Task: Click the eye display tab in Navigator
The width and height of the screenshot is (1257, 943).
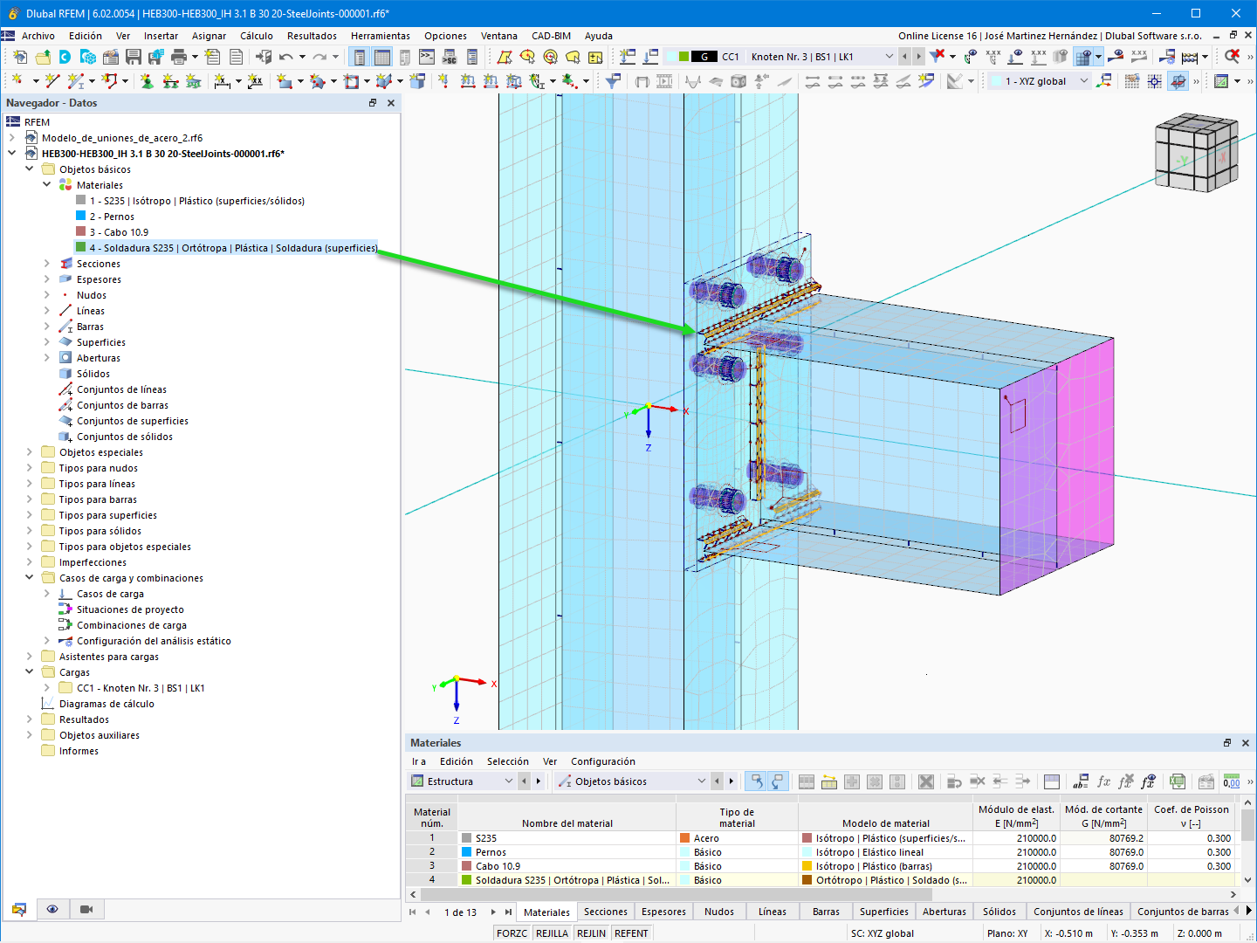Action: (52, 909)
